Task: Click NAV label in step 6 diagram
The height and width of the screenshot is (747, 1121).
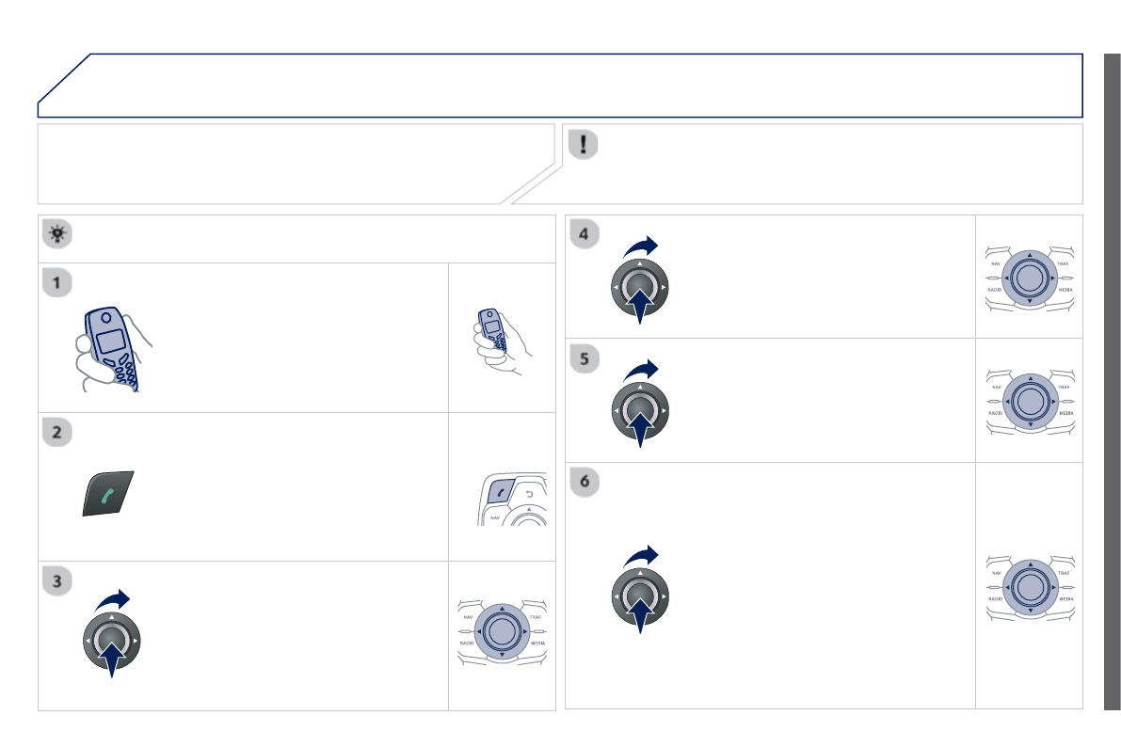Action: 995,573
